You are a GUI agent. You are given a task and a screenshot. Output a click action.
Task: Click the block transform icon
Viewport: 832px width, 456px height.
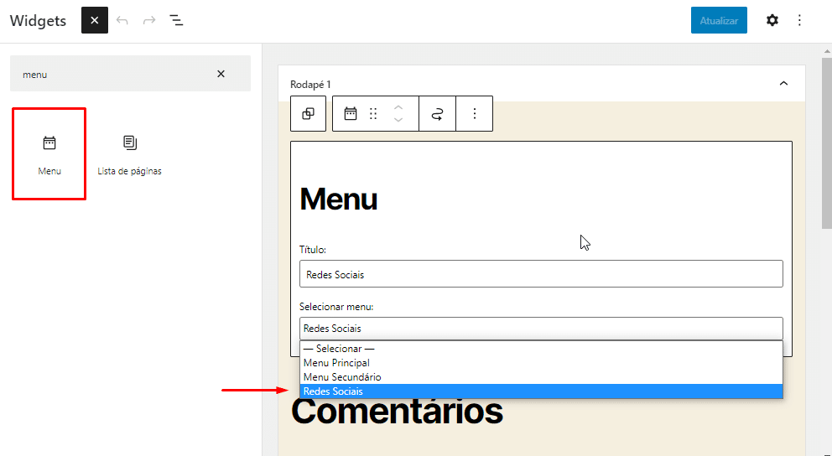tap(308, 114)
